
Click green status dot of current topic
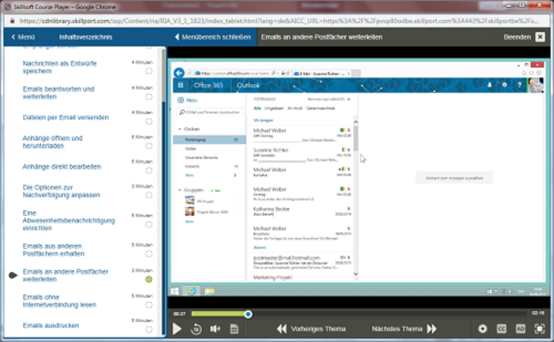click(x=149, y=279)
